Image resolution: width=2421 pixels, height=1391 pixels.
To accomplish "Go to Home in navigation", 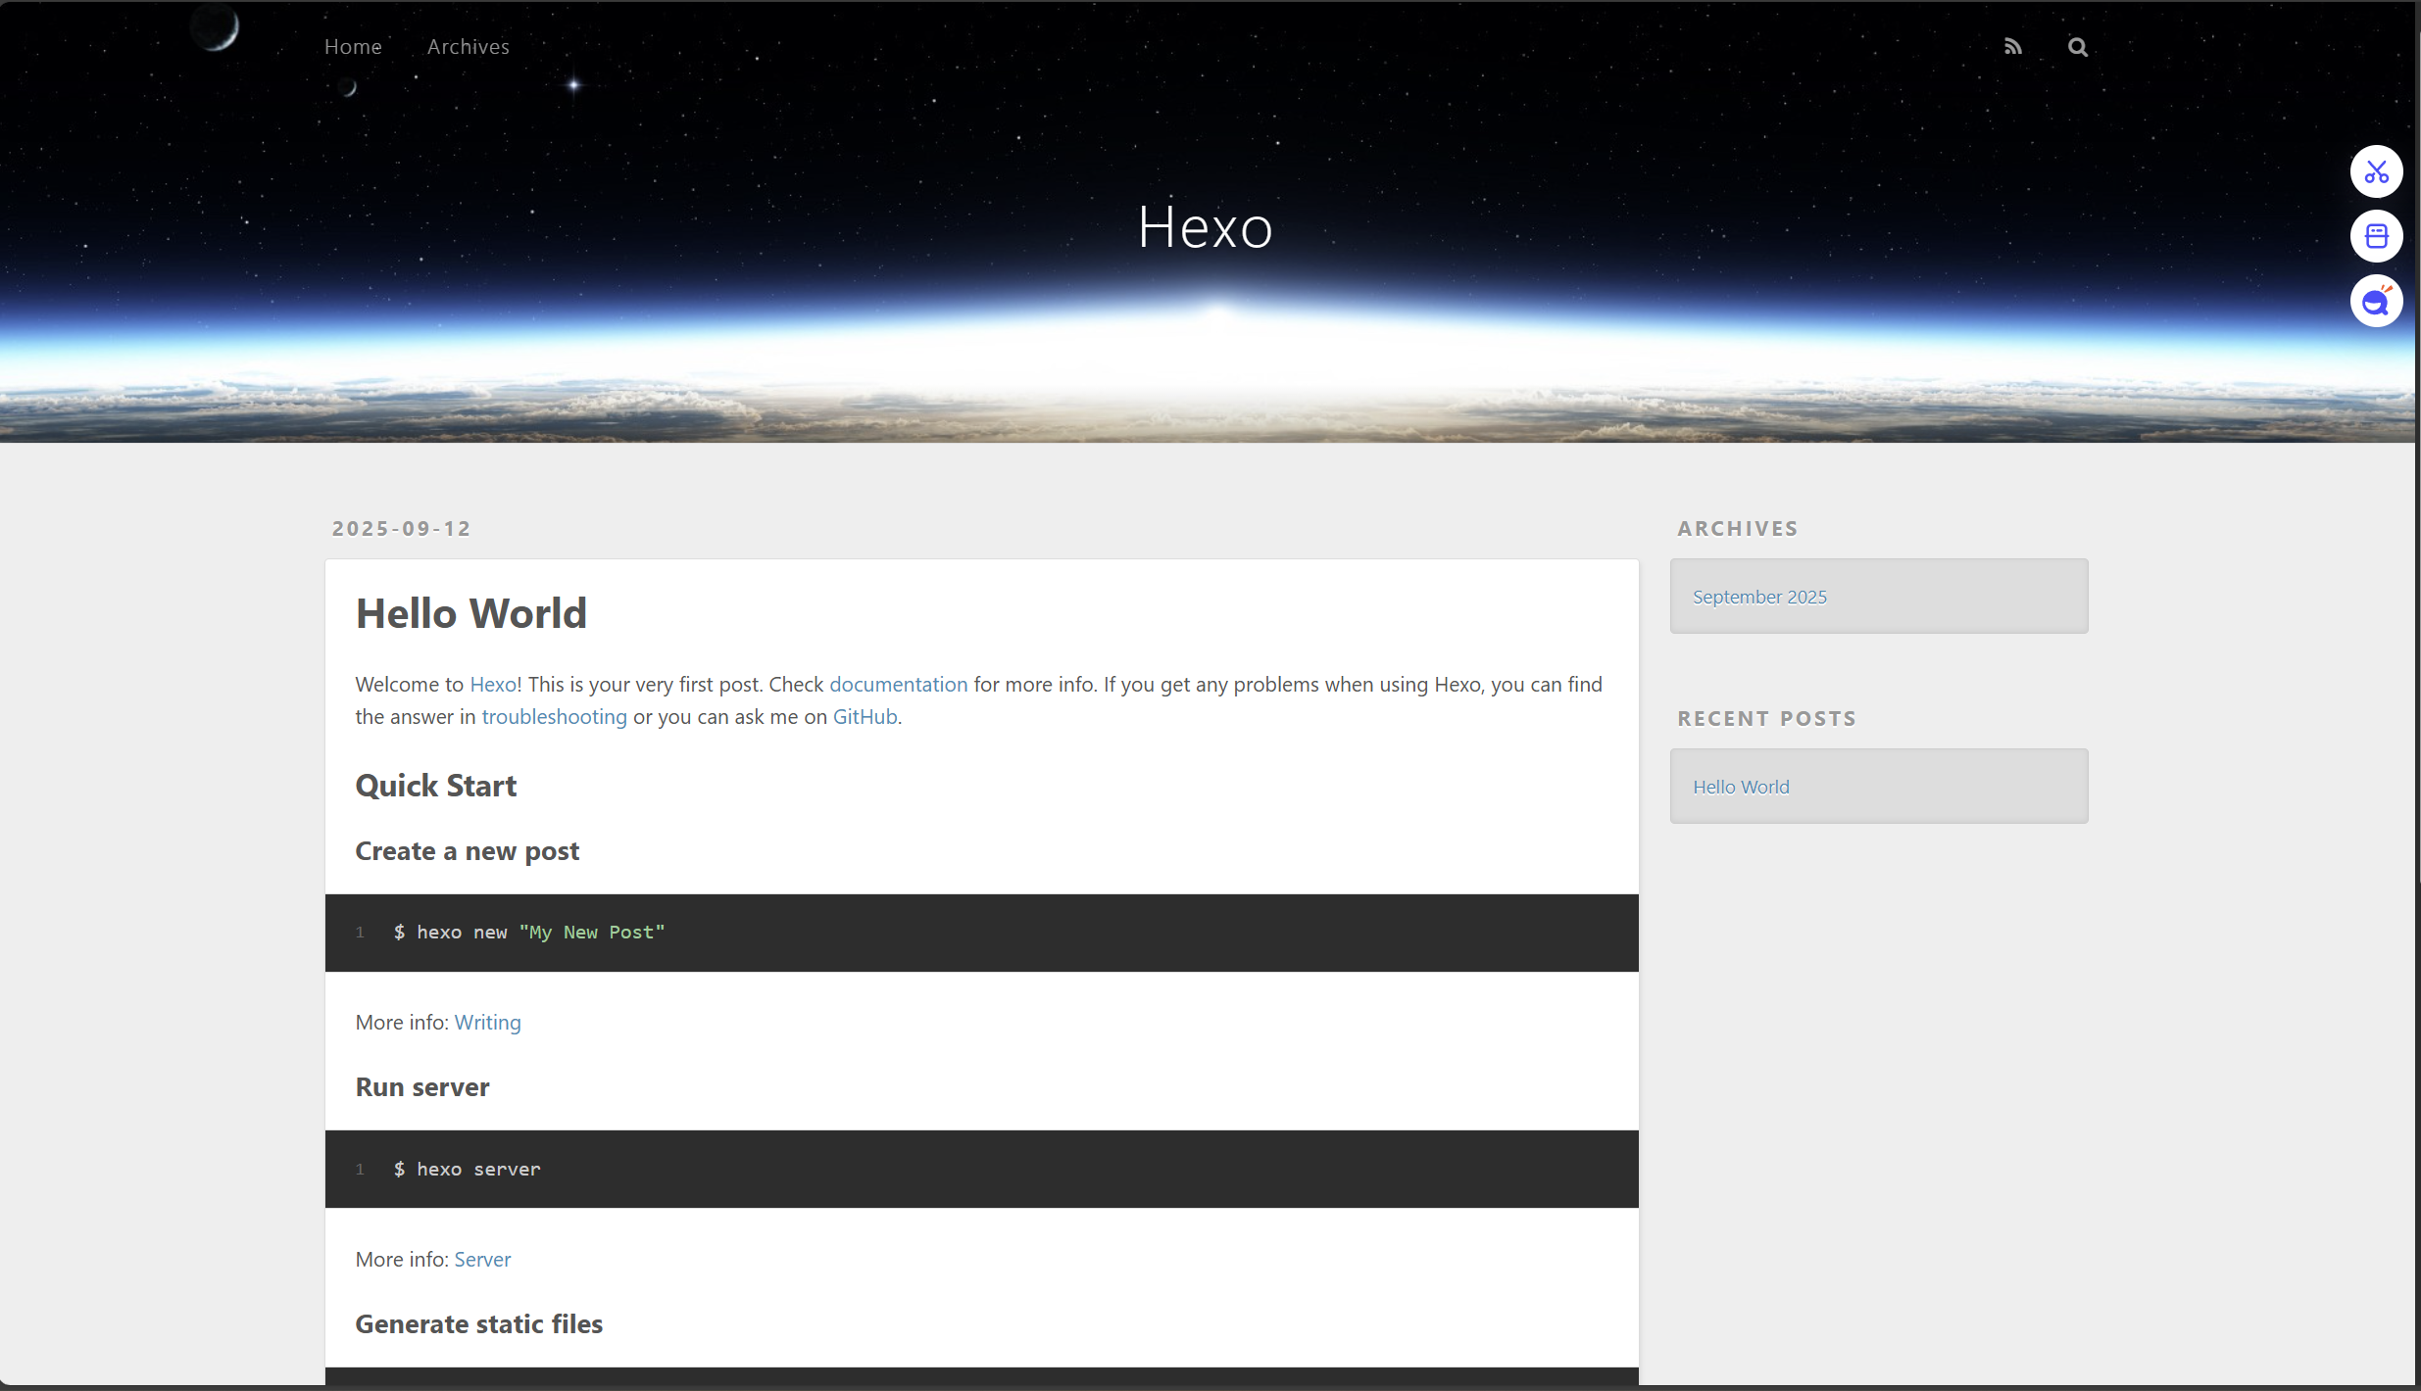I will tap(353, 46).
